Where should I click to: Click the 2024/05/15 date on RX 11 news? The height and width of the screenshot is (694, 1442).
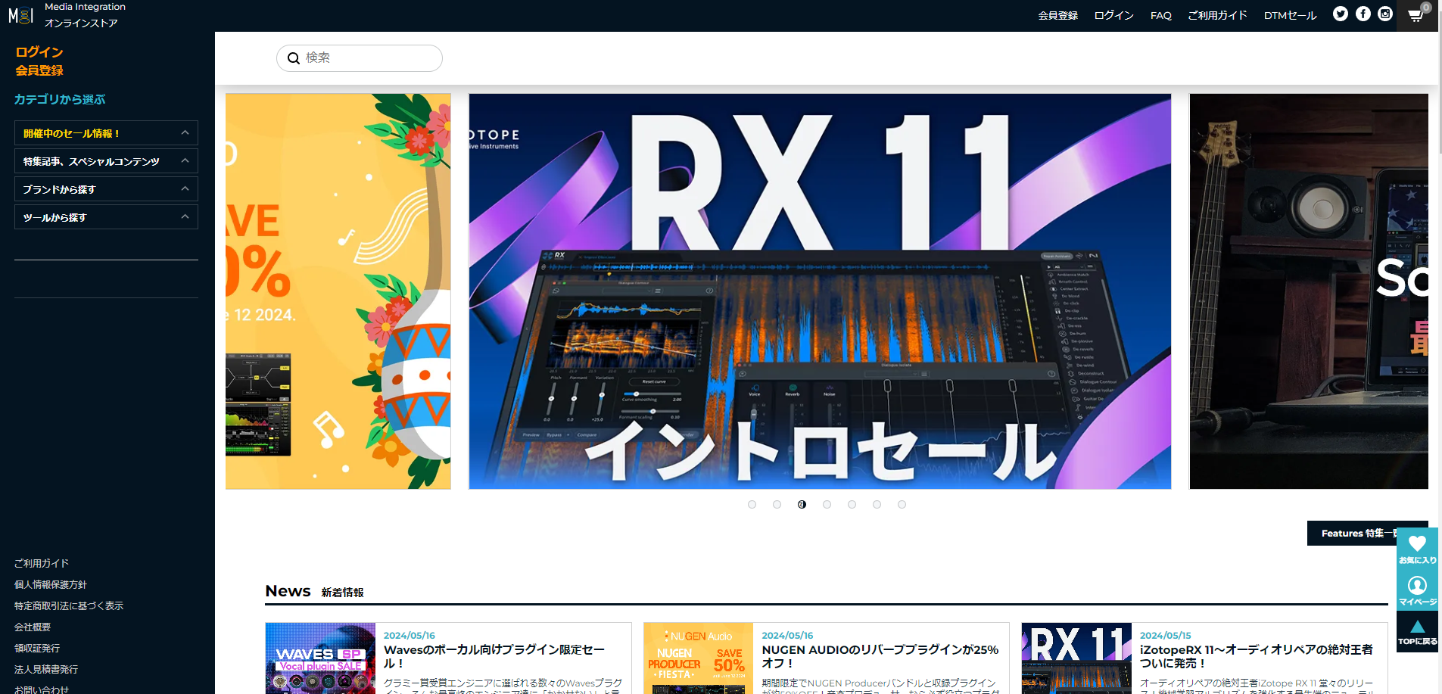pos(1166,636)
